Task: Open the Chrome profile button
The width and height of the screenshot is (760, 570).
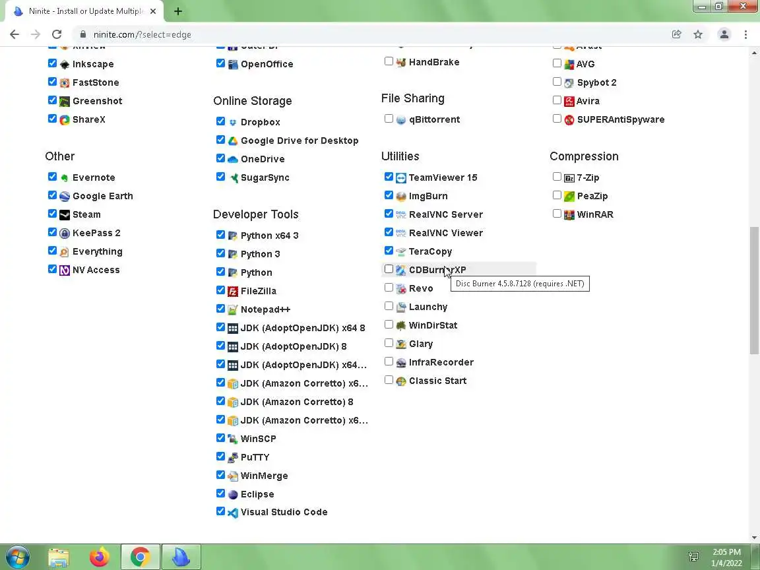Action: point(724,34)
